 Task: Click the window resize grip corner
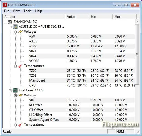[x=138, y=132]
